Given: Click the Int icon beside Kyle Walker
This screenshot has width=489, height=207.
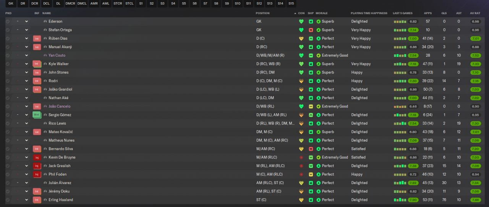Looking at the screenshot, I should [37, 64].
